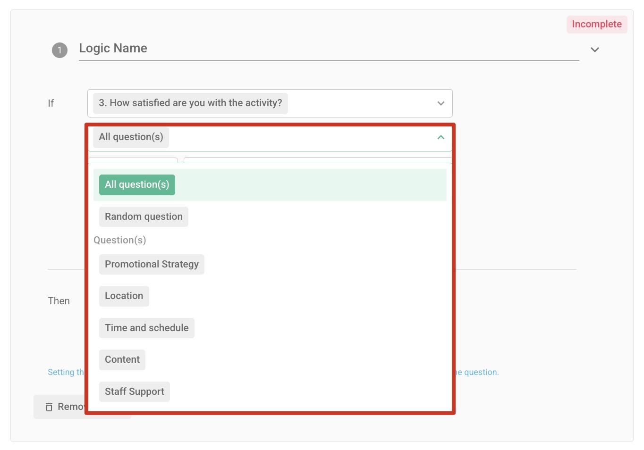The height and width of the screenshot is (450, 644).
Task: Pick 'Staff Support' from the question options
Action: coord(134,392)
